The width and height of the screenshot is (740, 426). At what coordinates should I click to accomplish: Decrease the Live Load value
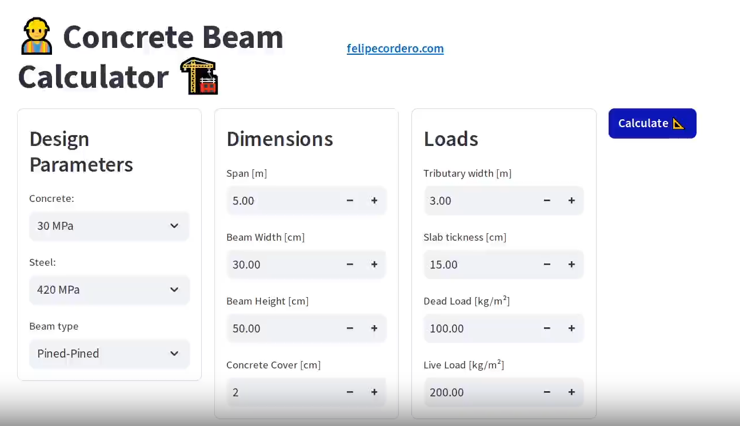coord(547,392)
